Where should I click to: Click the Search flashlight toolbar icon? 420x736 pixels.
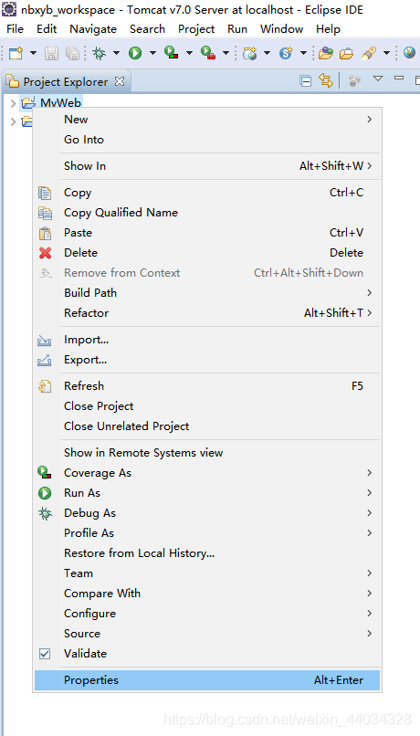click(369, 53)
